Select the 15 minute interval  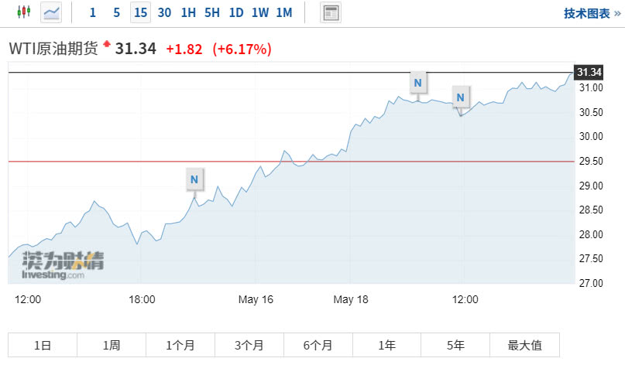coord(140,12)
